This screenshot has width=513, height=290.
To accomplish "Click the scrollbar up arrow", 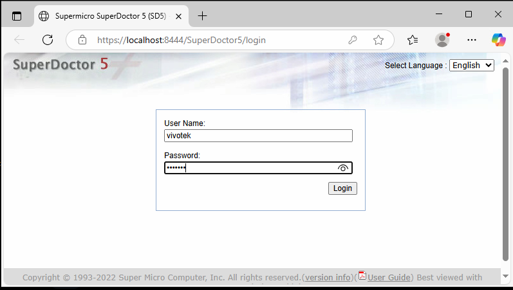I will pyautogui.click(x=505, y=61).
